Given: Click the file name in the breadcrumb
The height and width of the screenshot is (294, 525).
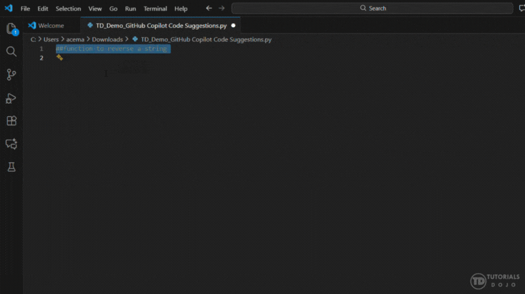Looking at the screenshot, I should [206, 39].
